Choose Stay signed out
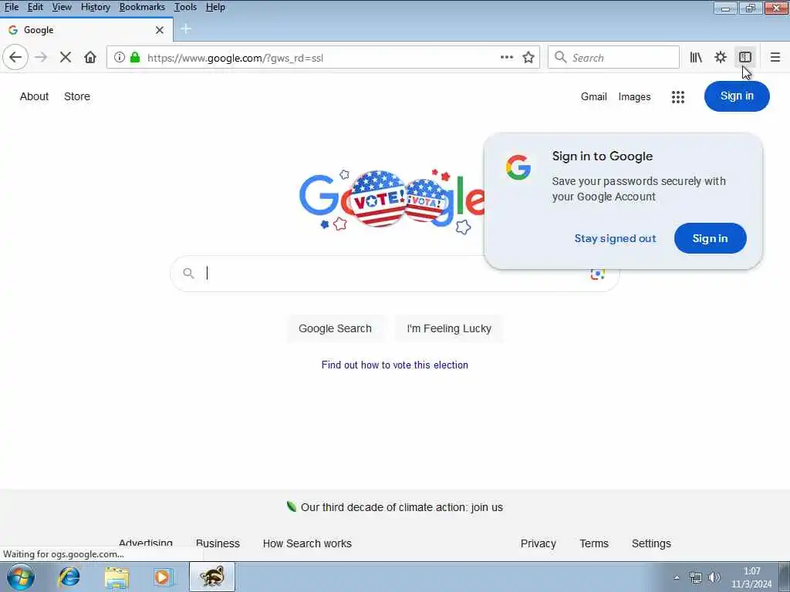The height and width of the screenshot is (592, 790). tap(615, 238)
